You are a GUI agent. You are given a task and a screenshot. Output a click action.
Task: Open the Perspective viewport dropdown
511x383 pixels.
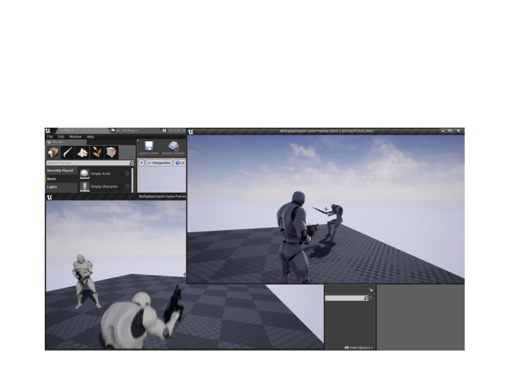point(159,163)
